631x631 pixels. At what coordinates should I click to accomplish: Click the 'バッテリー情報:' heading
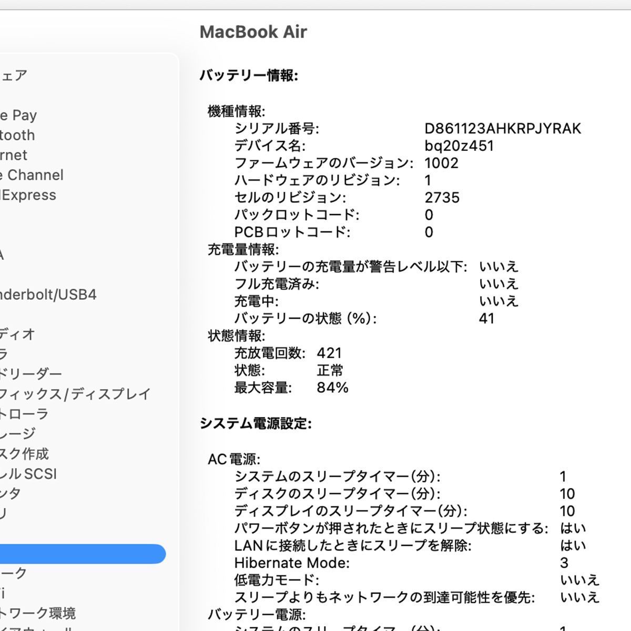coord(249,76)
